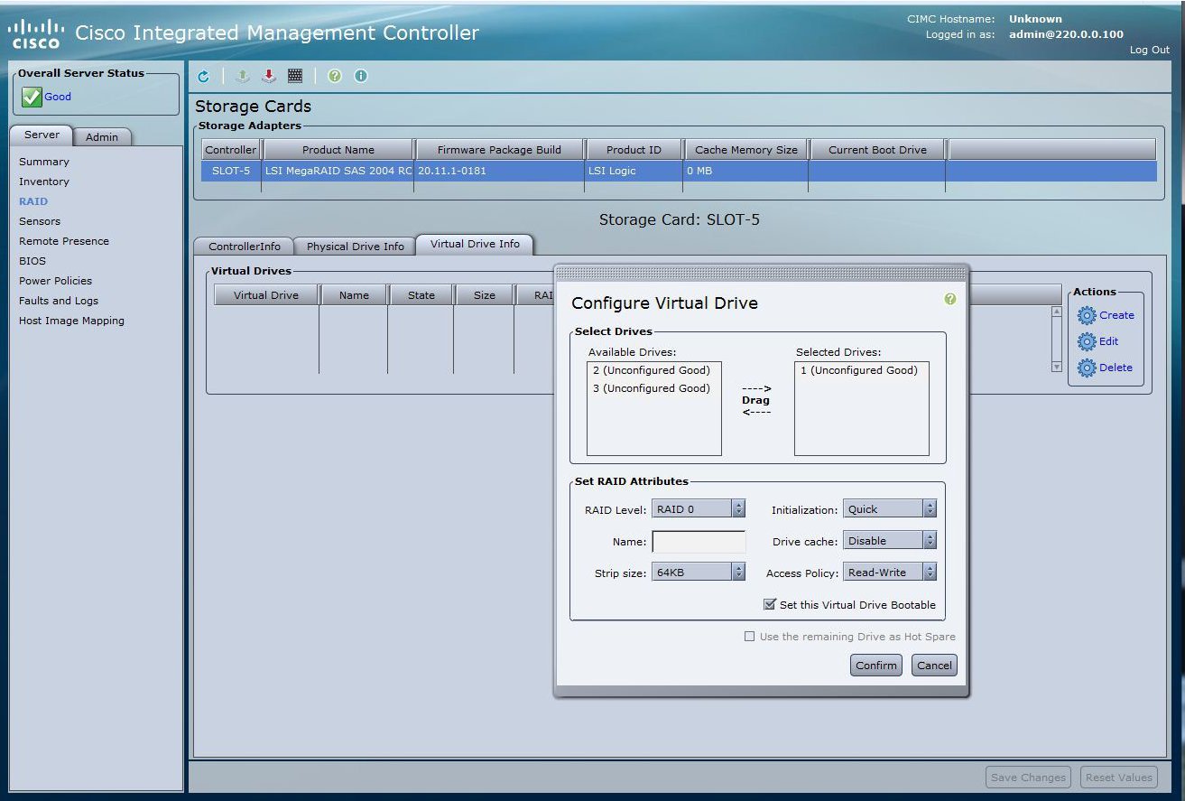Viewport: 1185px width, 801px height.
Task: Click the Product Name column header
Action: [338, 150]
